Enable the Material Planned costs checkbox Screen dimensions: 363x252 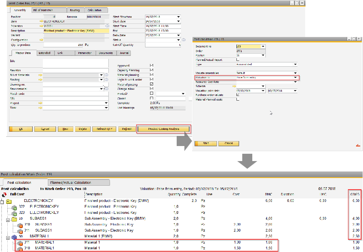pos(238,99)
